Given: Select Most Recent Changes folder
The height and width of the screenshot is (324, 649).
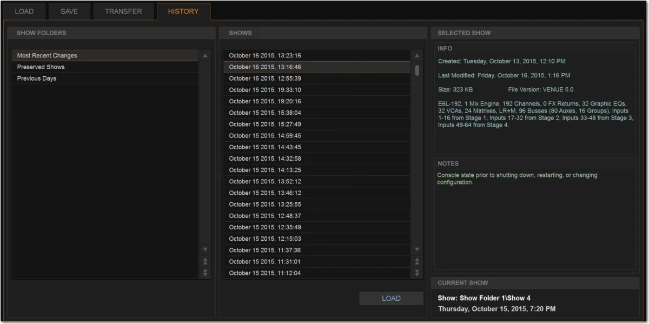Looking at the screenshot, I should pos(105,56).
